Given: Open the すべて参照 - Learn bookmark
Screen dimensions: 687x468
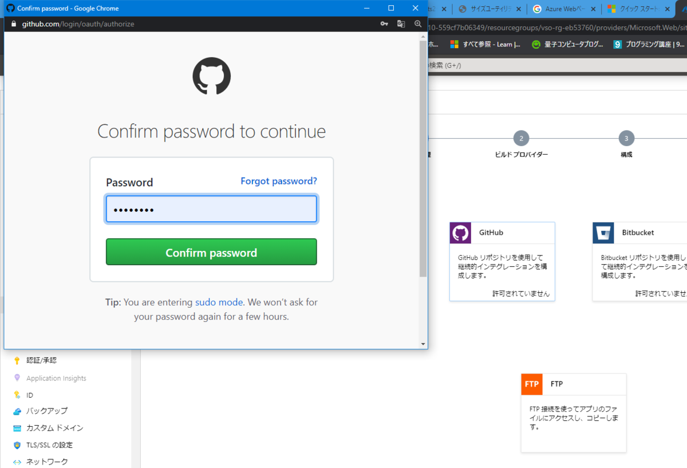Looking at the screenshot, I should coord(485,44).
